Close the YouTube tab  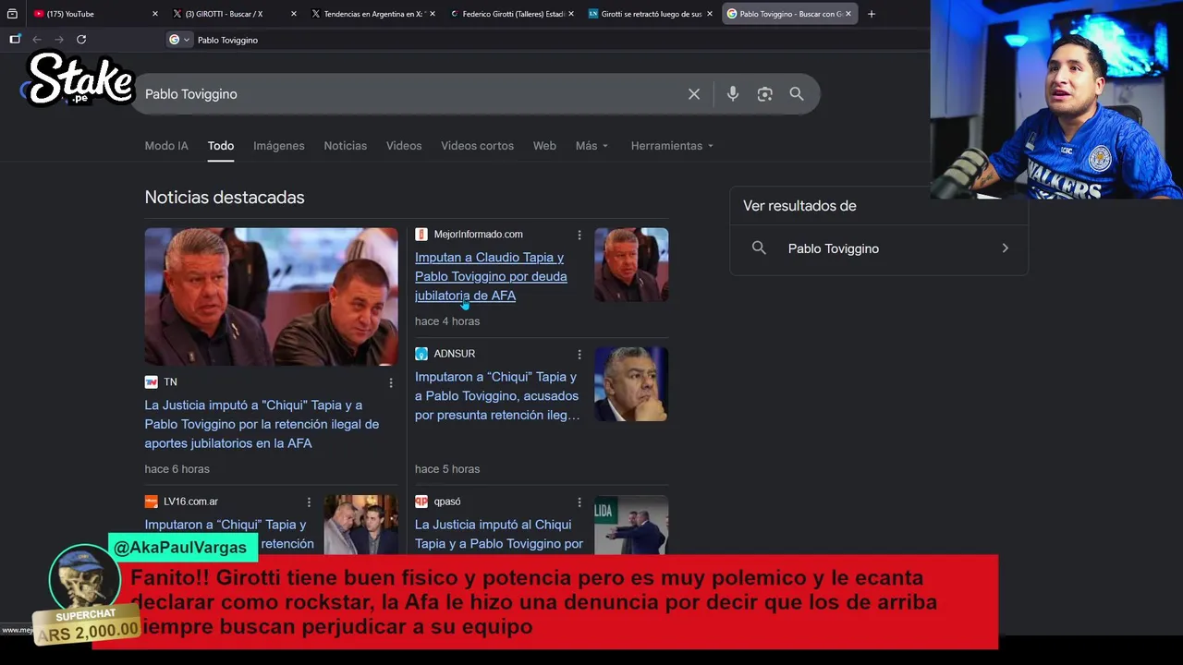[x=154, y=14]
